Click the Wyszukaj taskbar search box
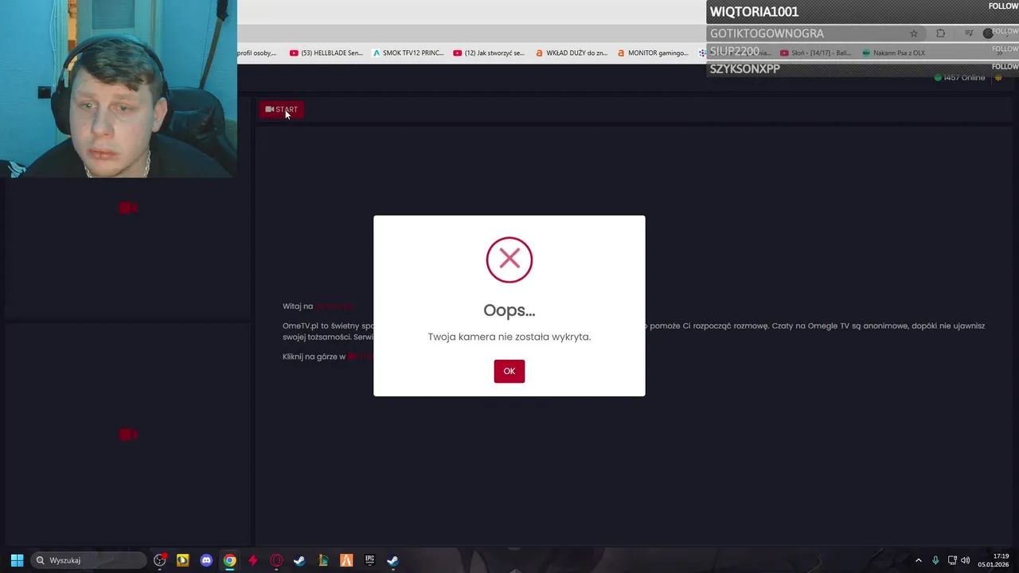Screen dimensions: 1019x573 click(x=88, y=560)
